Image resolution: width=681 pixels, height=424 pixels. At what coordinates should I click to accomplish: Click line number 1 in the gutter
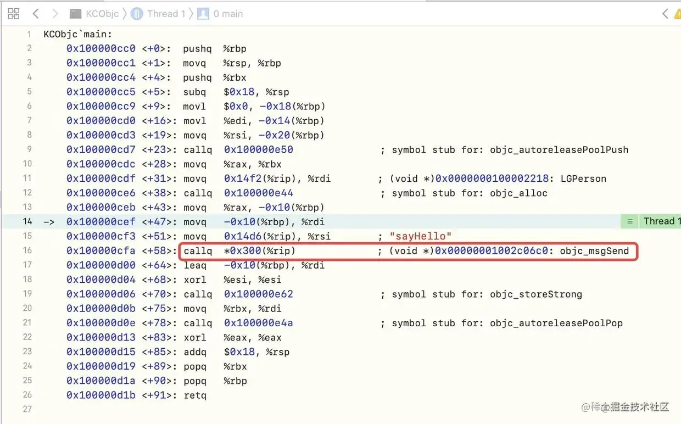29,34
